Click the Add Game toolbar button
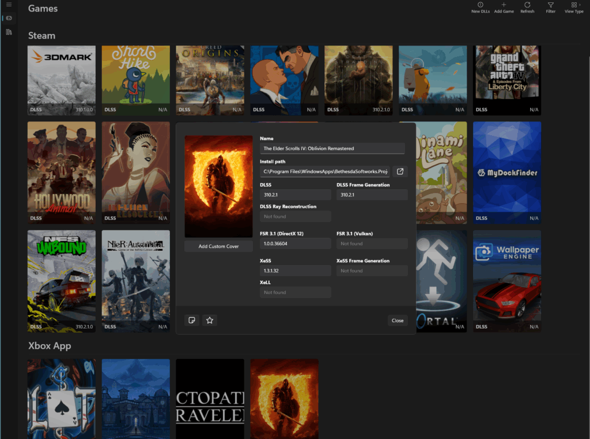Screen dimensions: 590x439 click(x=504, y=7)
